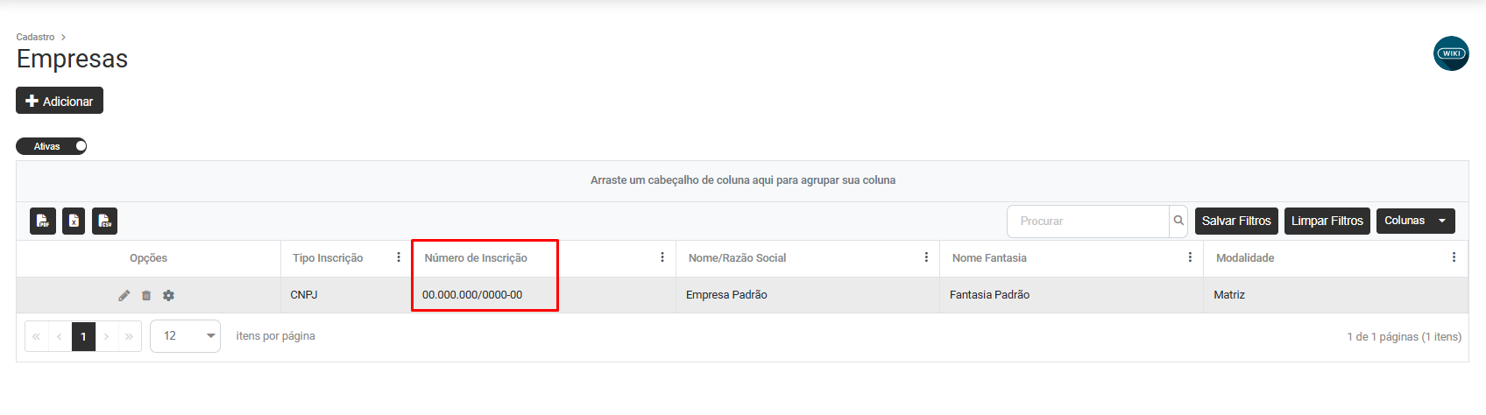Click the Adicionar button
This screenshot has height=415, width=1486.
coord(60,101)
